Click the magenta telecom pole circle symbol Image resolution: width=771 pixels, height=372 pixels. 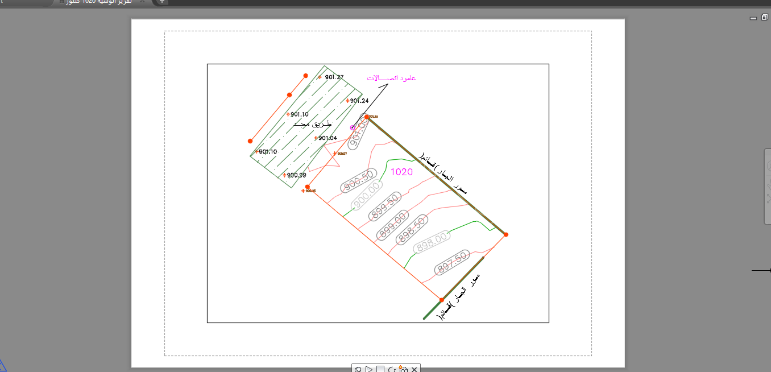[x=353, y=127]
